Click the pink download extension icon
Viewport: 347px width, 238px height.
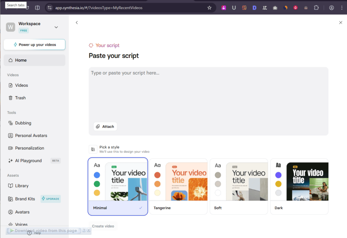click(224, 8)
